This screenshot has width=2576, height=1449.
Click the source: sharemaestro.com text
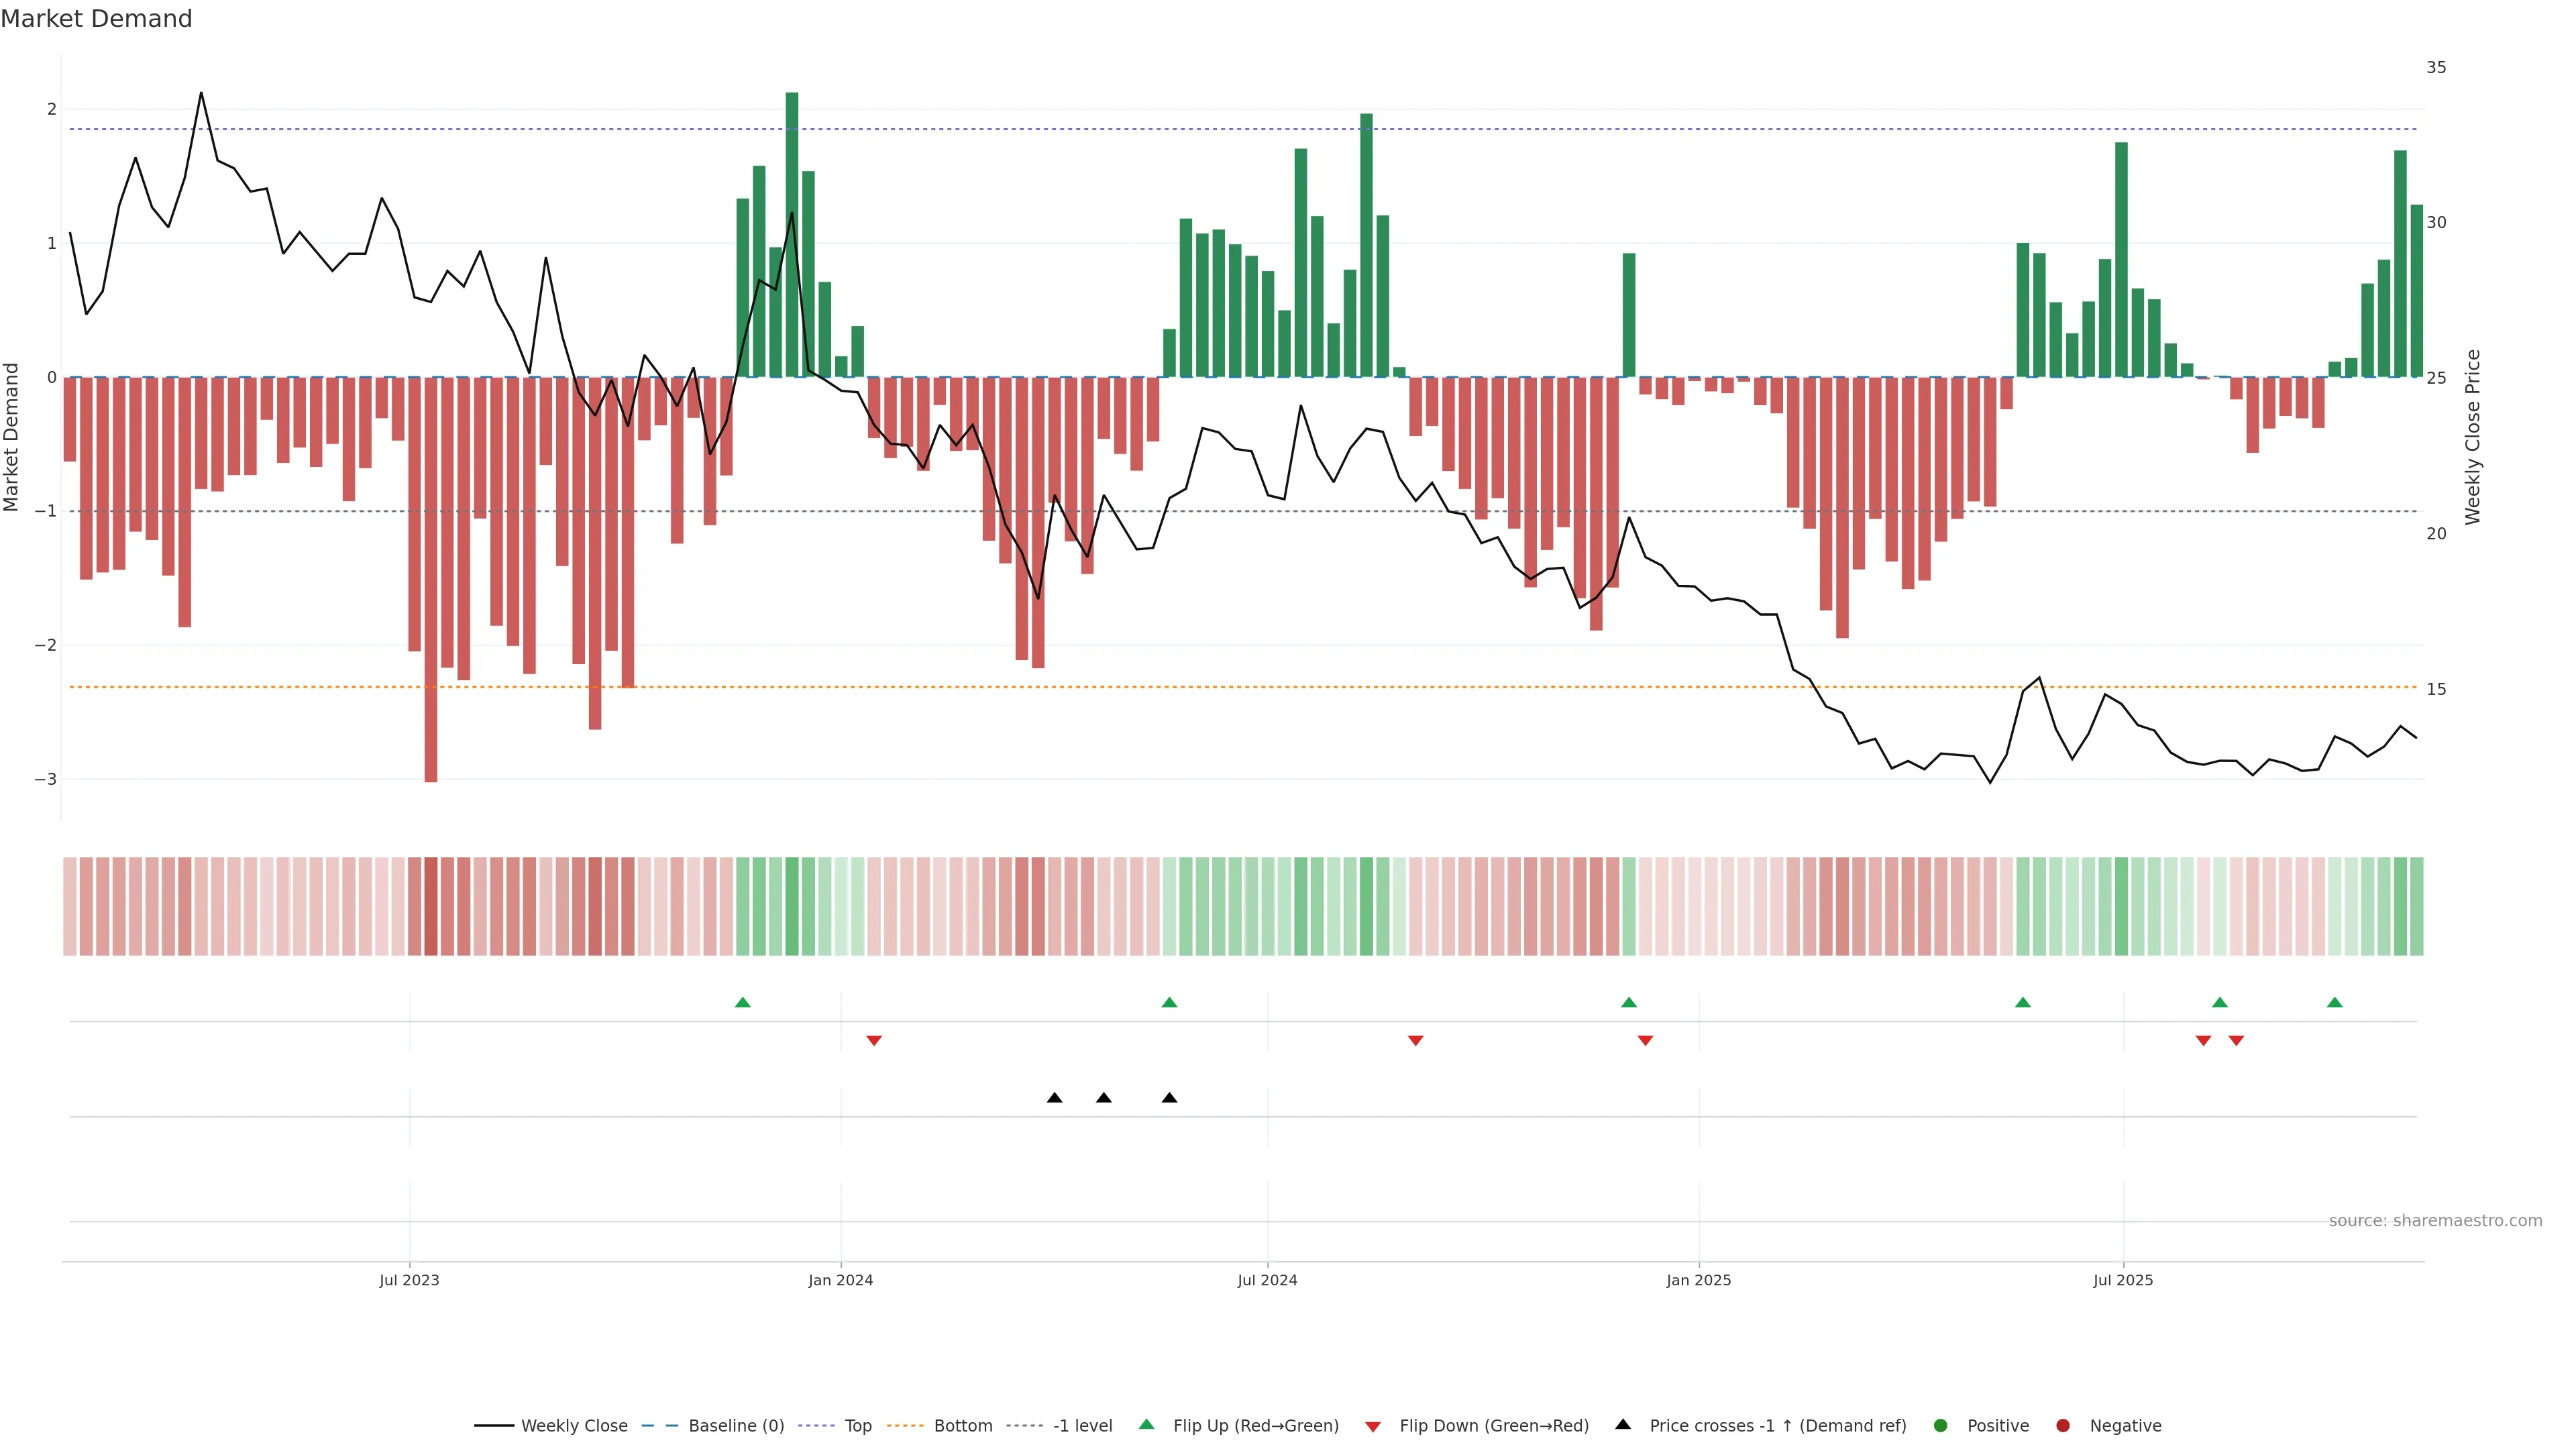[2435, 1221]
